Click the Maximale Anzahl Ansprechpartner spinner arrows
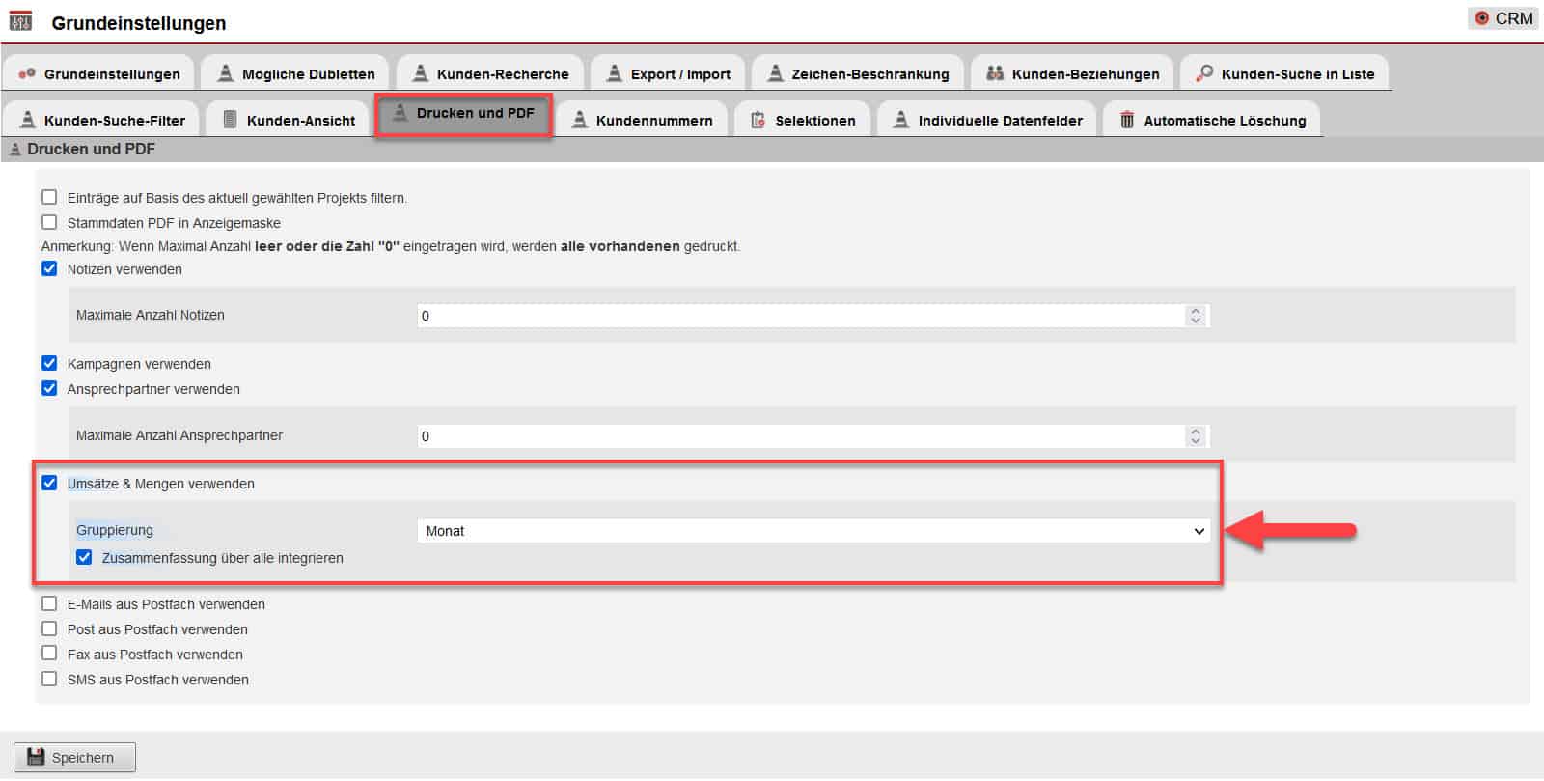 coord(1195,436)
